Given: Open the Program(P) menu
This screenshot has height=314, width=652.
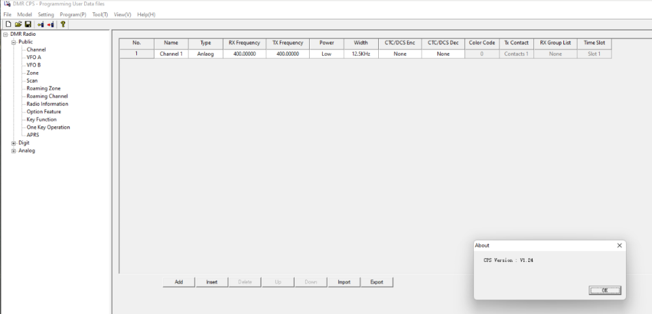Looking at the screenshot, I should [73, 14].
